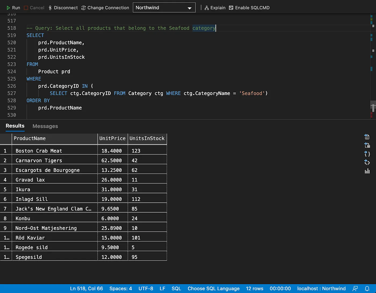Click line number 523 in gutter
376x293 pixels.
pyautogui.click(x=12, y=64)
